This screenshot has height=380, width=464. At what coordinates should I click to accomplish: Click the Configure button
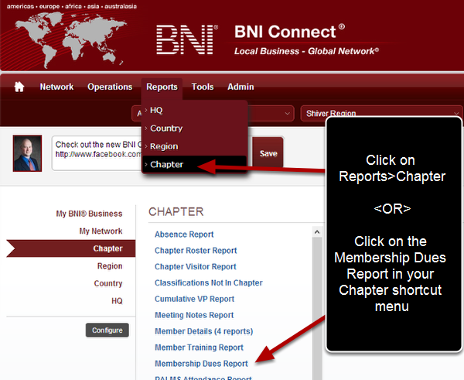[107, 330]
